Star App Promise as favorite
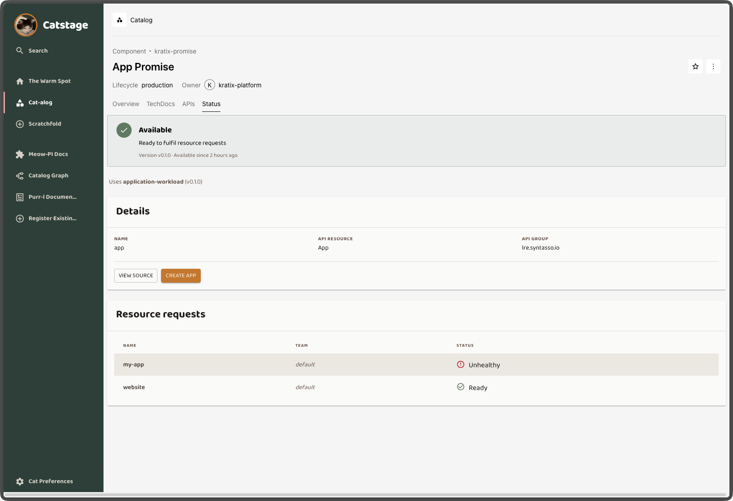Screen dimensions: 733x501 tap(696, 66)
